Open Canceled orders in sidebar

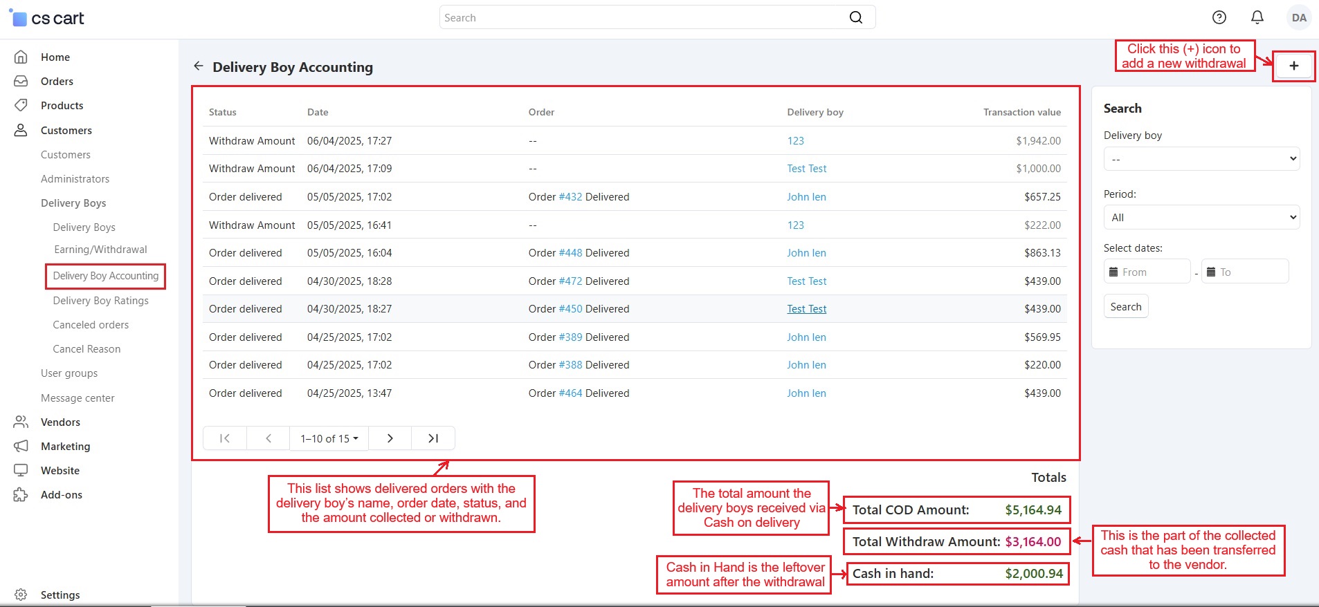(x=91, y=325)
